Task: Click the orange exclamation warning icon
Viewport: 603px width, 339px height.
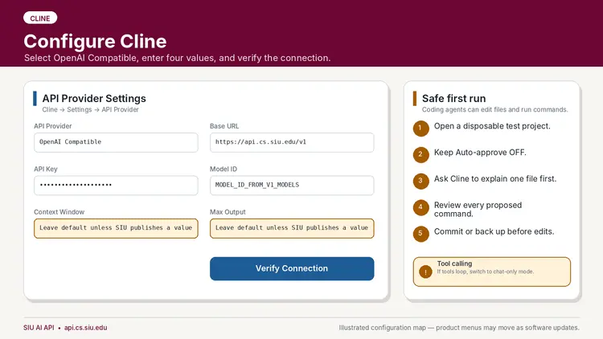Action: click(425, 272)
